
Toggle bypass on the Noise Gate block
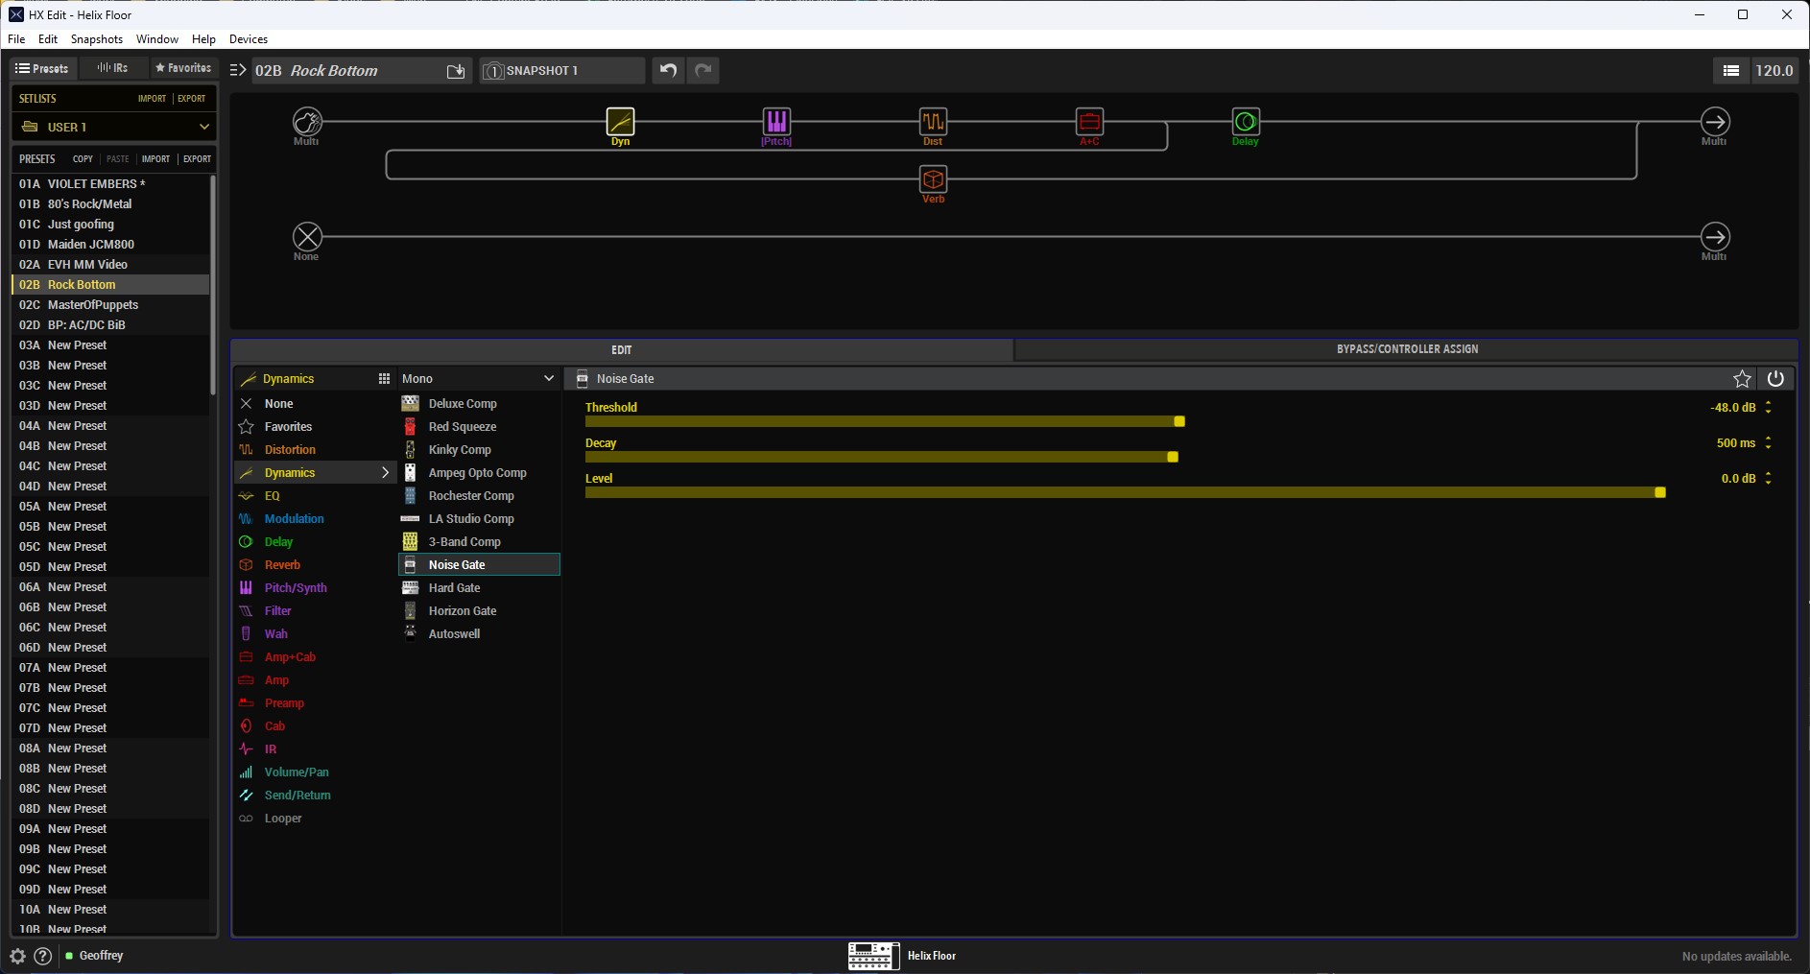[1775, 378]
